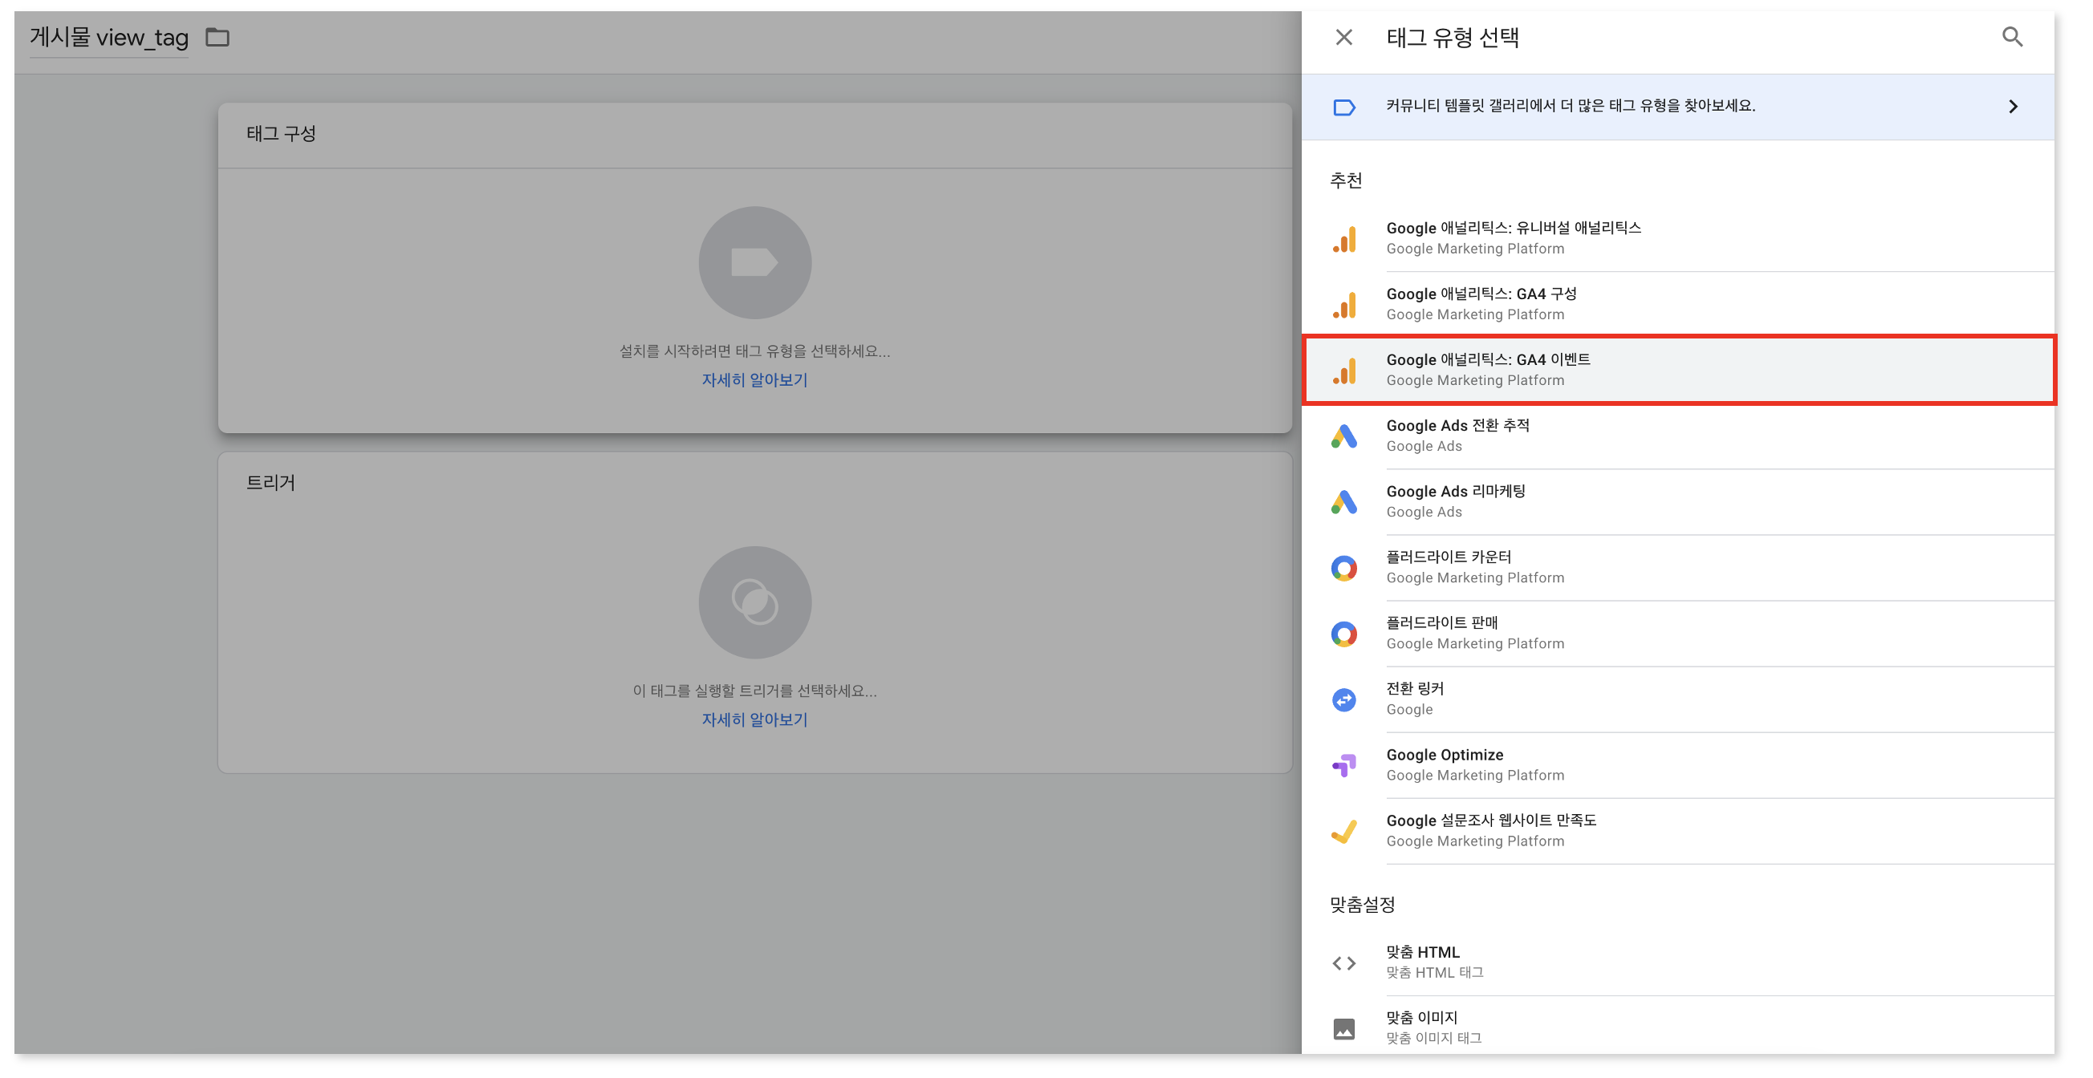Click GA4 이벤트 analytics icon
The image size is (2093, 1078).
coord(1344,370)
